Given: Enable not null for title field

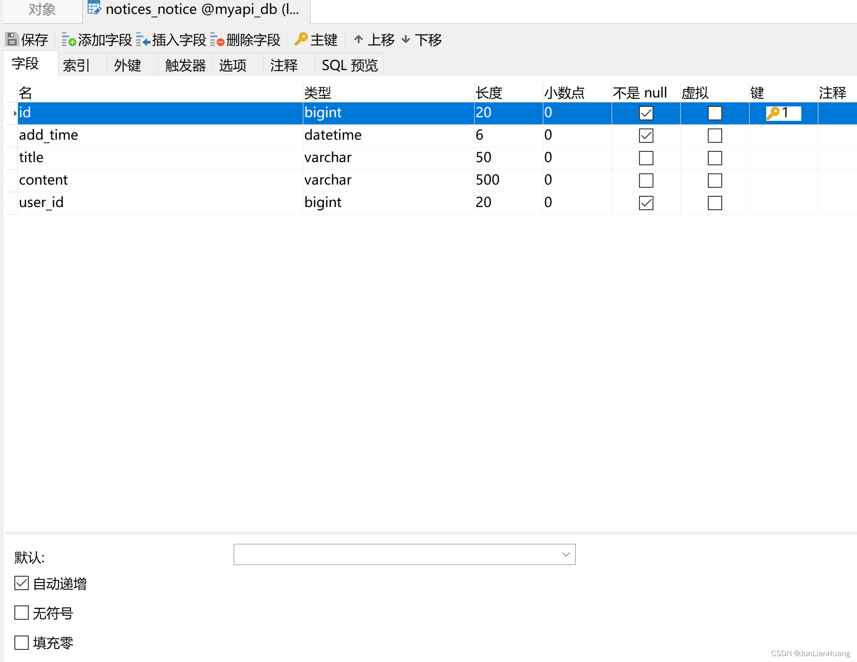Looking at the screenshot, I should [x=646, y=158].
